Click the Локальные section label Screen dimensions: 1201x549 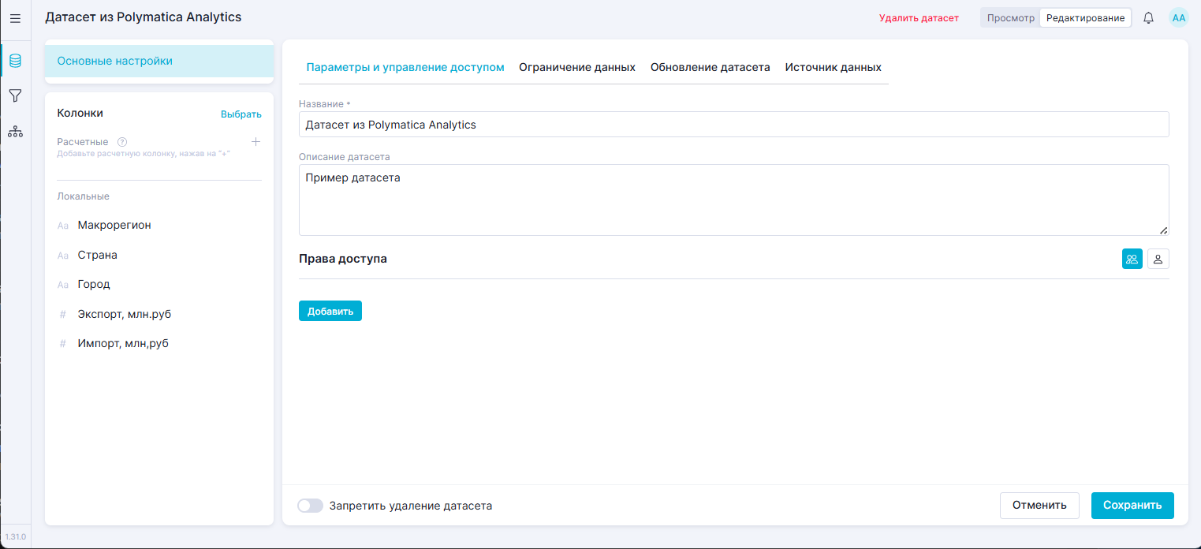pyautogui.click(x=83, y=196)
